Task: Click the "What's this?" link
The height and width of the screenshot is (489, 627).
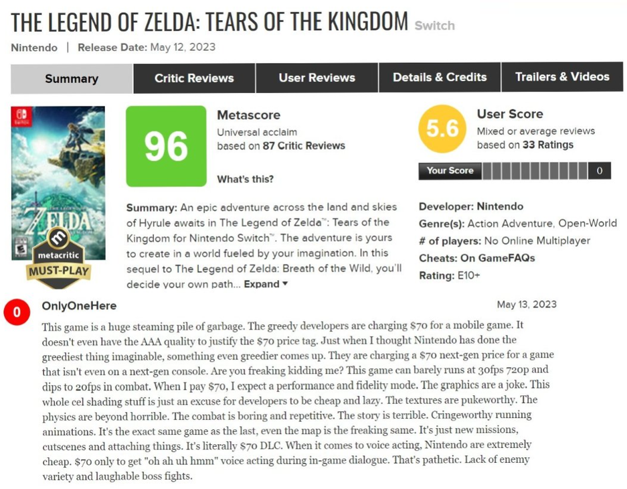Action: coord(245,179)
